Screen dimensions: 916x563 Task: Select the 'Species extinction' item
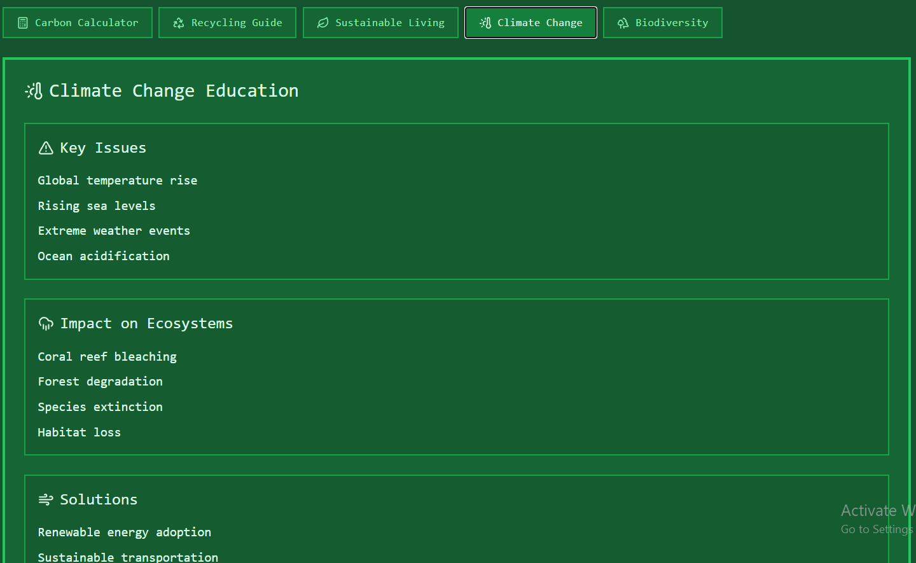click(x=101, y=407)
